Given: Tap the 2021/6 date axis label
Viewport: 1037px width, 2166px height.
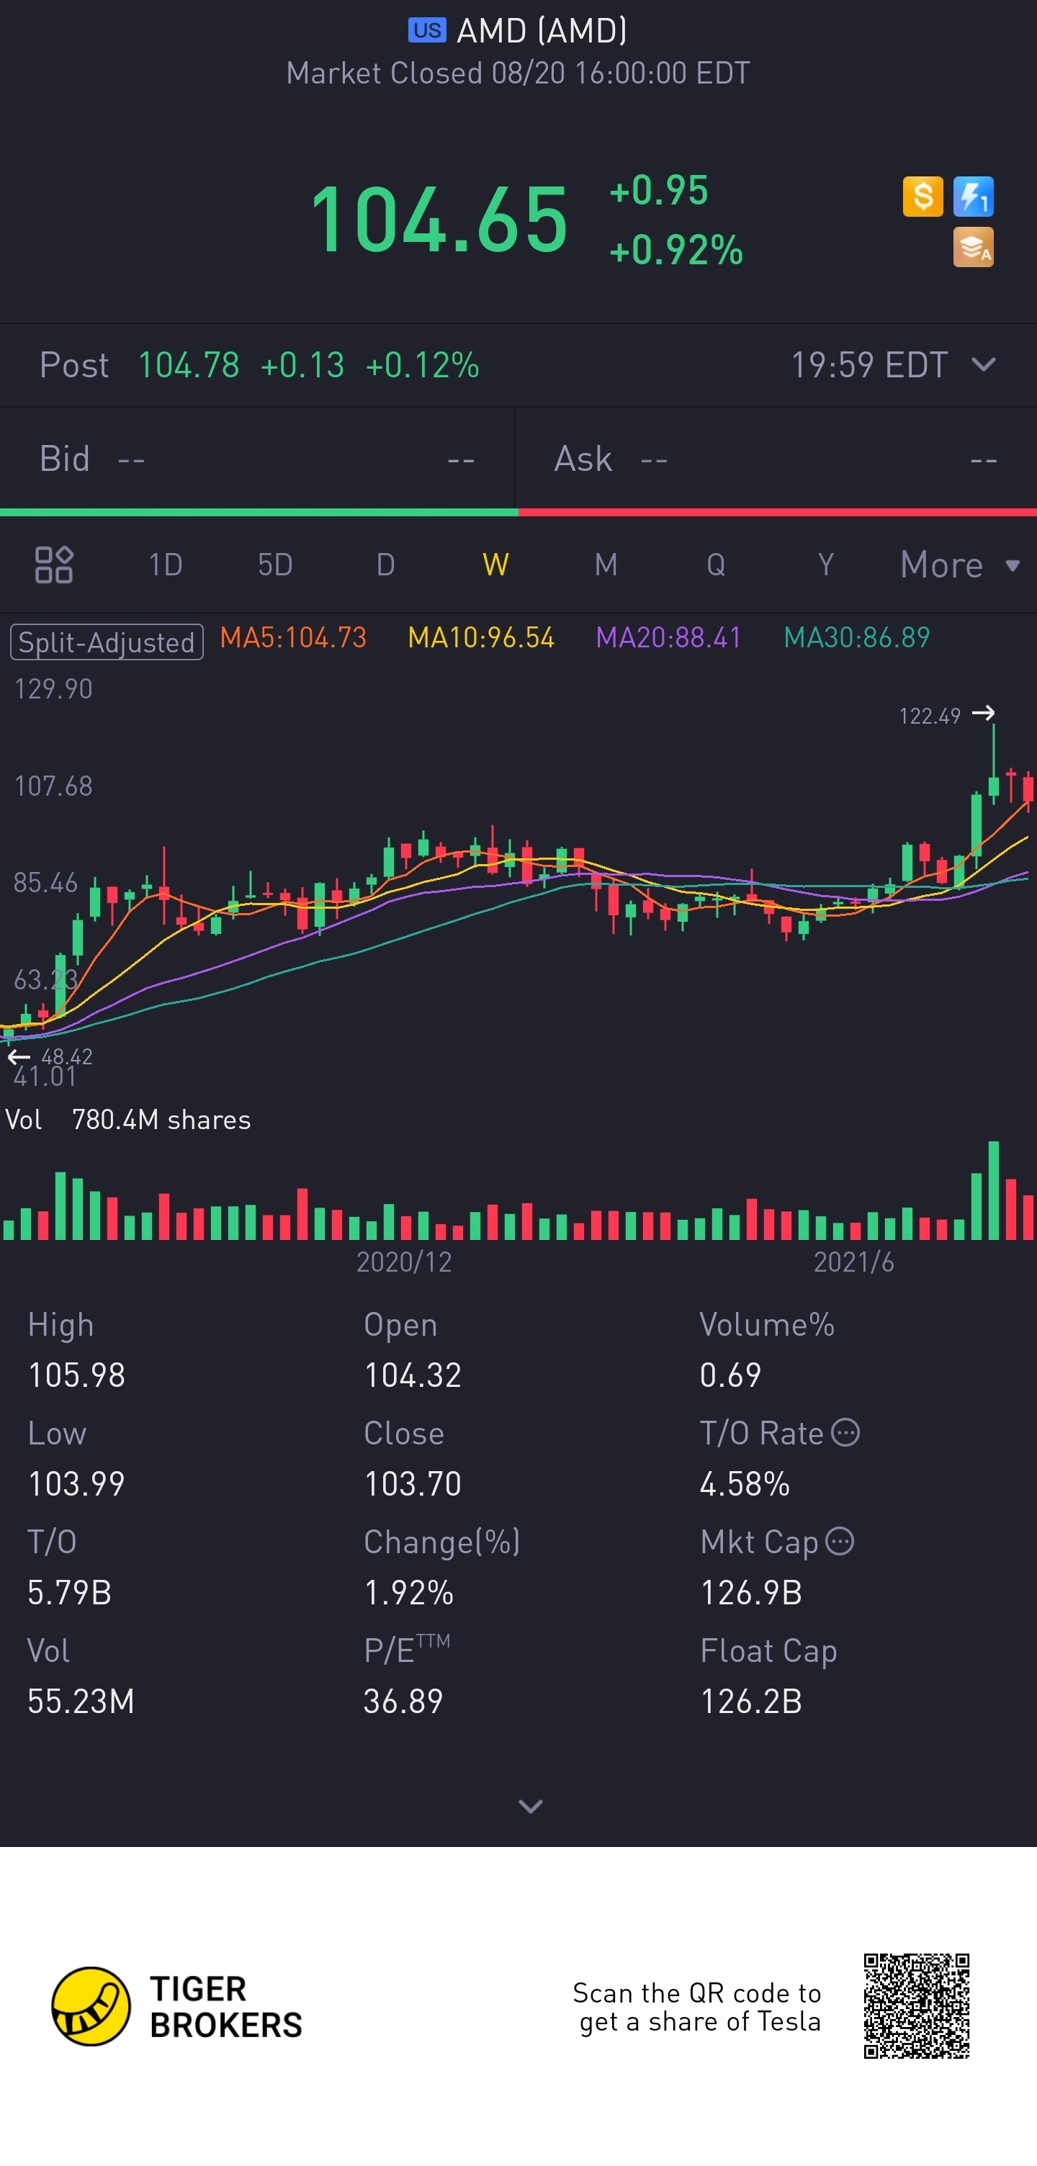Looking at the screenshot, I should click(853, 1262).
